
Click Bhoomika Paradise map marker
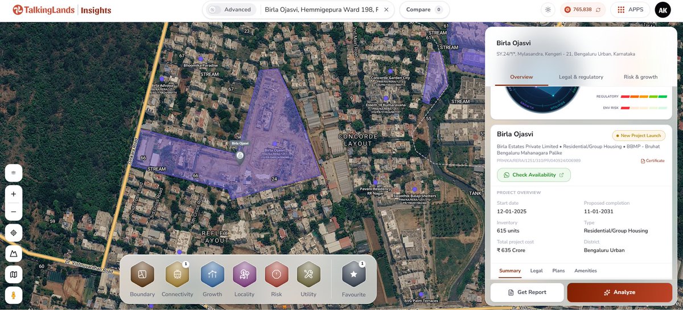200,59
